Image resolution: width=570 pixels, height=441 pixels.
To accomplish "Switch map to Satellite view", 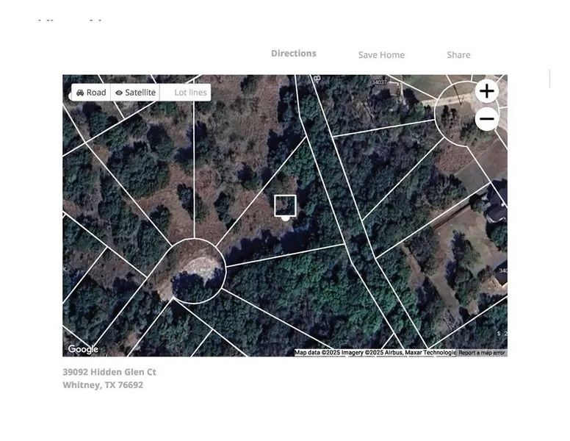I will 135,93.
